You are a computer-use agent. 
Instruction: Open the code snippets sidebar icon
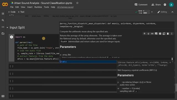tap(3, 27)
